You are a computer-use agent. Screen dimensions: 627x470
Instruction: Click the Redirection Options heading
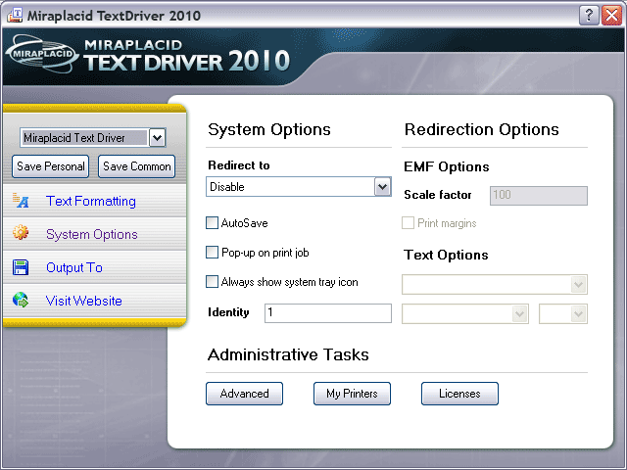tap(481, 129)
